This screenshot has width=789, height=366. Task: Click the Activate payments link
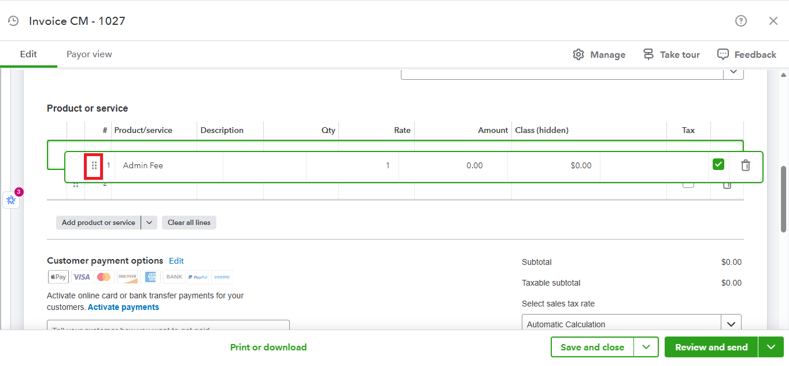pos(123,307)
